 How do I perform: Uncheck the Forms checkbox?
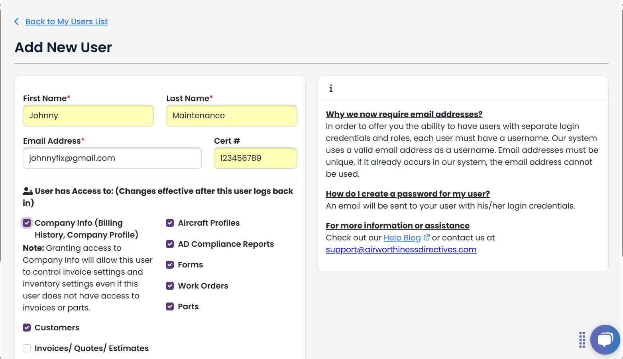click(170, 265)
